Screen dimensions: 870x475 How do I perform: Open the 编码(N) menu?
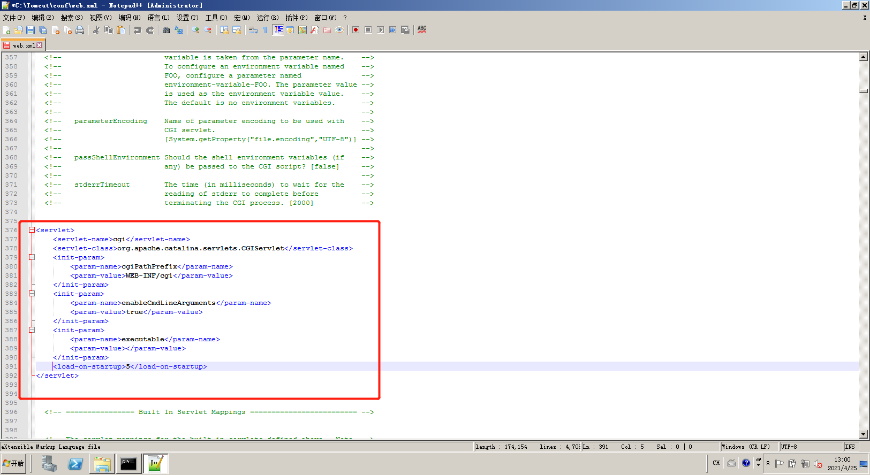pos(130,18)
